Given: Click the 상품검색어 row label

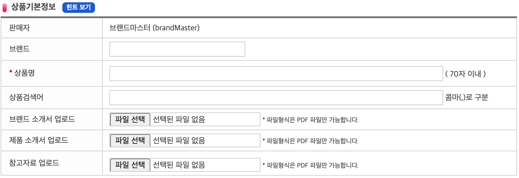Looking at the screenshot, I should click(x=26, y=98).
